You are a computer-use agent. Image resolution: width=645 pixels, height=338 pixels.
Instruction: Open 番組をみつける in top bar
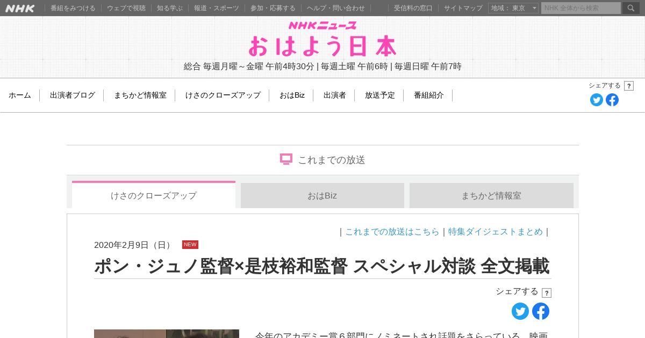(x=73, y=8)
